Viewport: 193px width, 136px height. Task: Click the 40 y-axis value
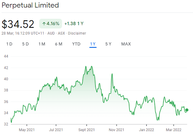pos(6,79)
